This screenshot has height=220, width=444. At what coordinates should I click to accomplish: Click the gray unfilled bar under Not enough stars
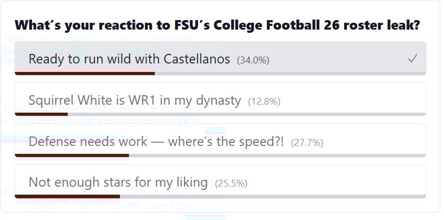click(x=273, y=196)
